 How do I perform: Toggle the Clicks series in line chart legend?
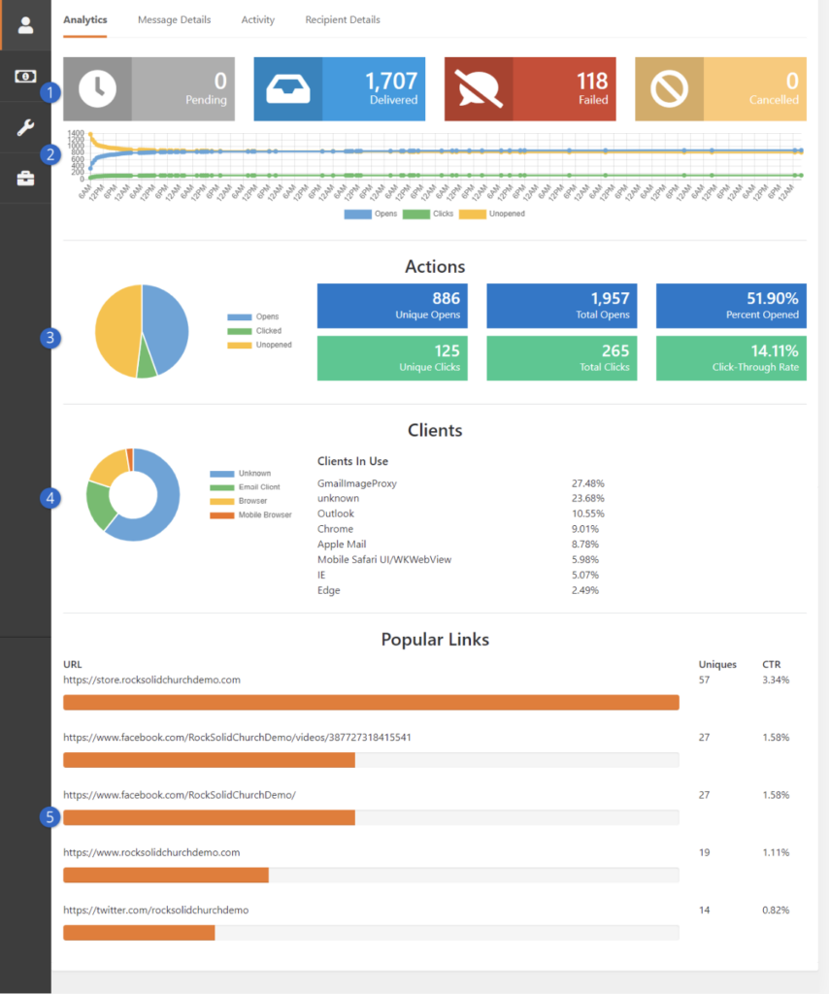point(428,214)
